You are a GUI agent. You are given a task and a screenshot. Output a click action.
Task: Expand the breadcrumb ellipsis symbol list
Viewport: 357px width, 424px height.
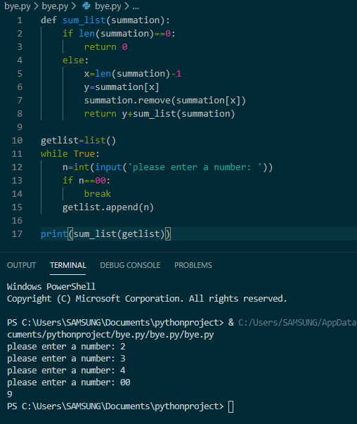136,6
